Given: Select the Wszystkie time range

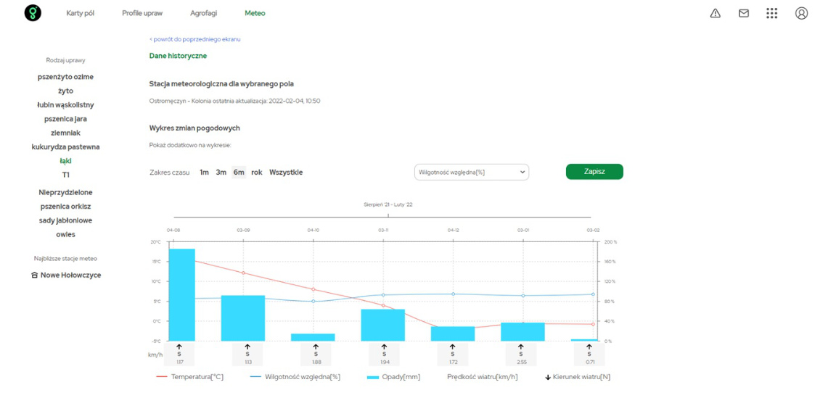Looking at the screenshot, I should click(286, 173).
